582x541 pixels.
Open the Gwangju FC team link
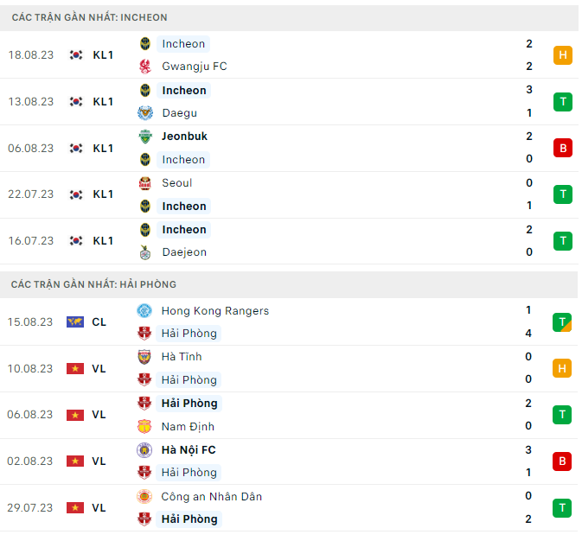point(194,67)
